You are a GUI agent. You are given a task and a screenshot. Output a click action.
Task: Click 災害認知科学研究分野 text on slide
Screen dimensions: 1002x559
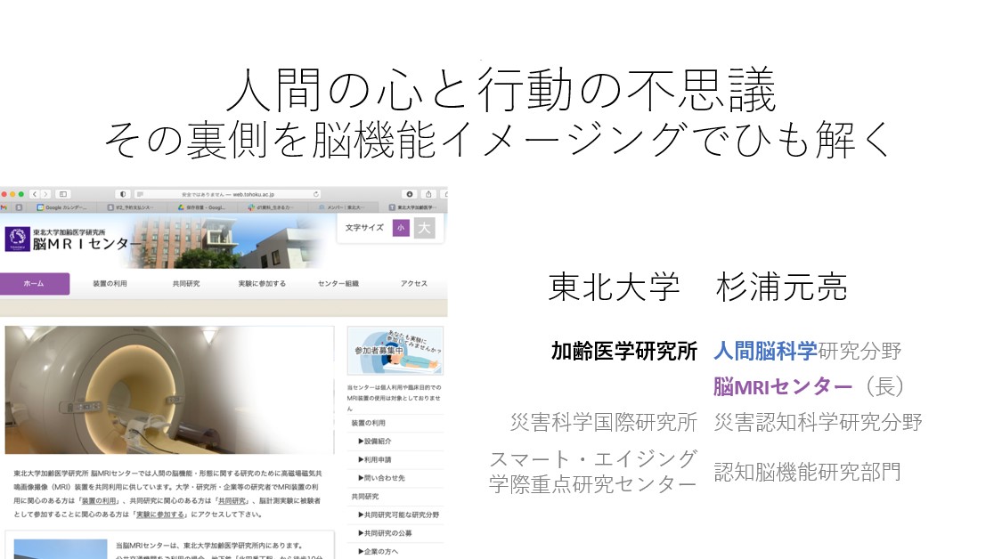click(x=818, y=422)
